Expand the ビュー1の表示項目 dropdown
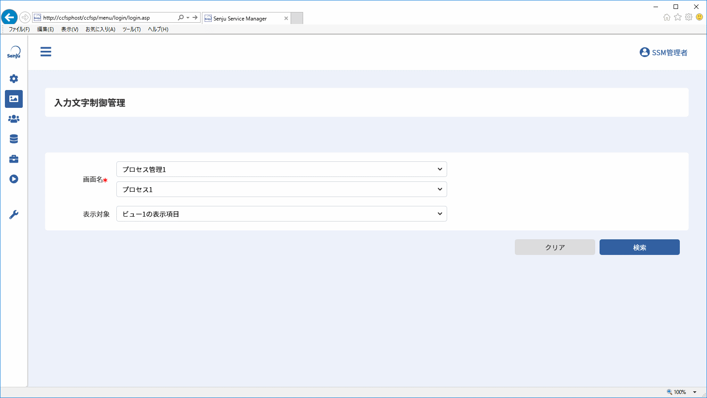707x398 pixels. click(282, 214)
